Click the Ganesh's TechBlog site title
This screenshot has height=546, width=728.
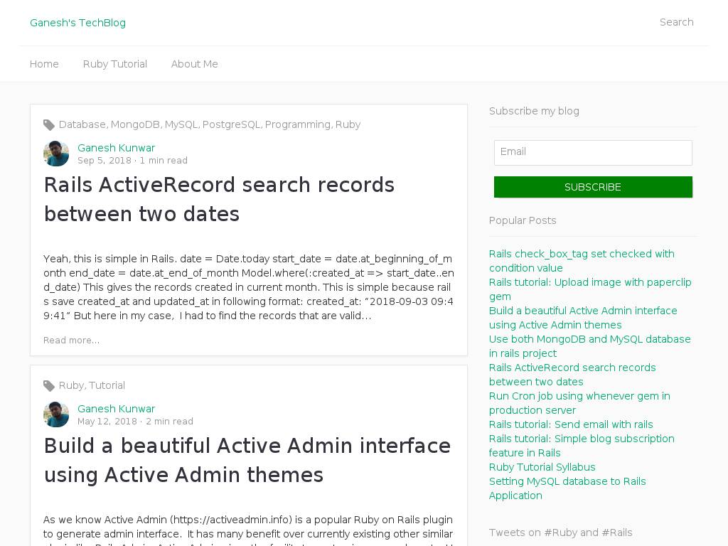[x=77, y=23]
